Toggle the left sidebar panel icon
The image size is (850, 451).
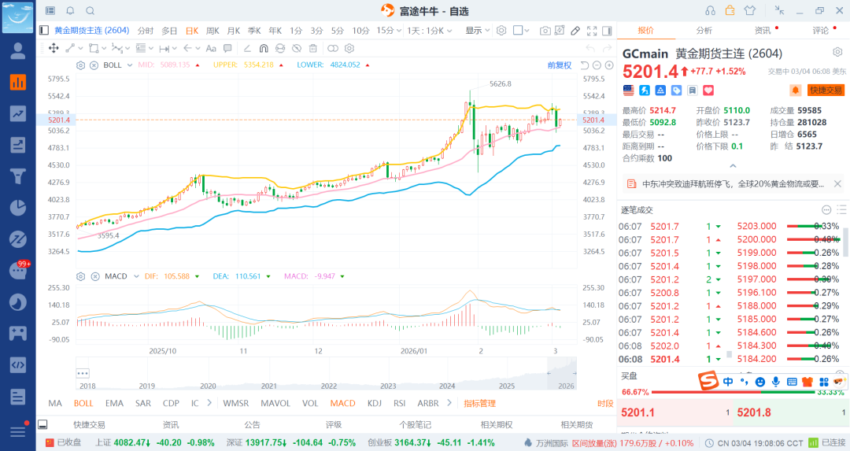pos(44,31)
